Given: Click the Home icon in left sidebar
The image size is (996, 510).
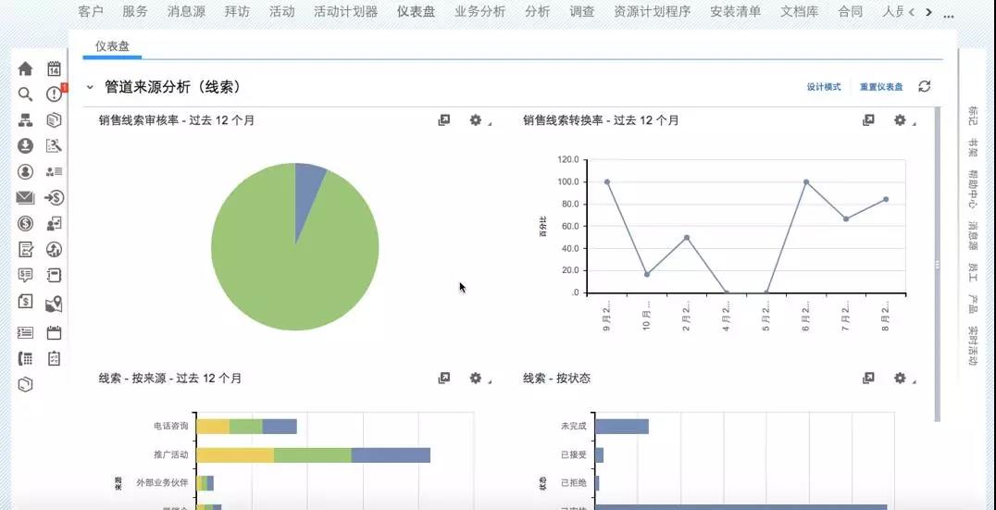Looking at the screenshot, I should coord(25,68).
